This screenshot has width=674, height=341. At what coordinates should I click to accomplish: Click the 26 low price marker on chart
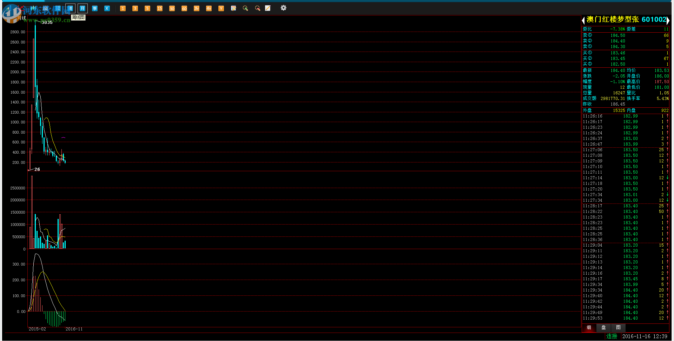[x=37, y=169]
